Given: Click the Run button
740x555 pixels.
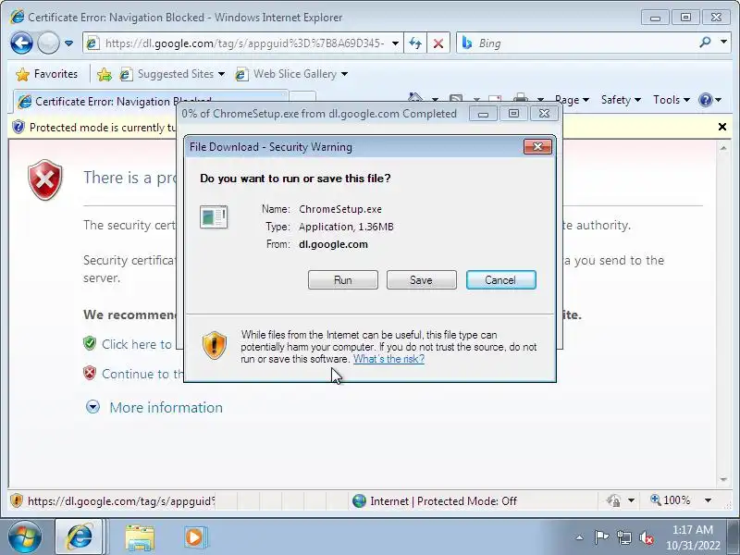Looking at the screenshot, I should (x=343, y=280).
